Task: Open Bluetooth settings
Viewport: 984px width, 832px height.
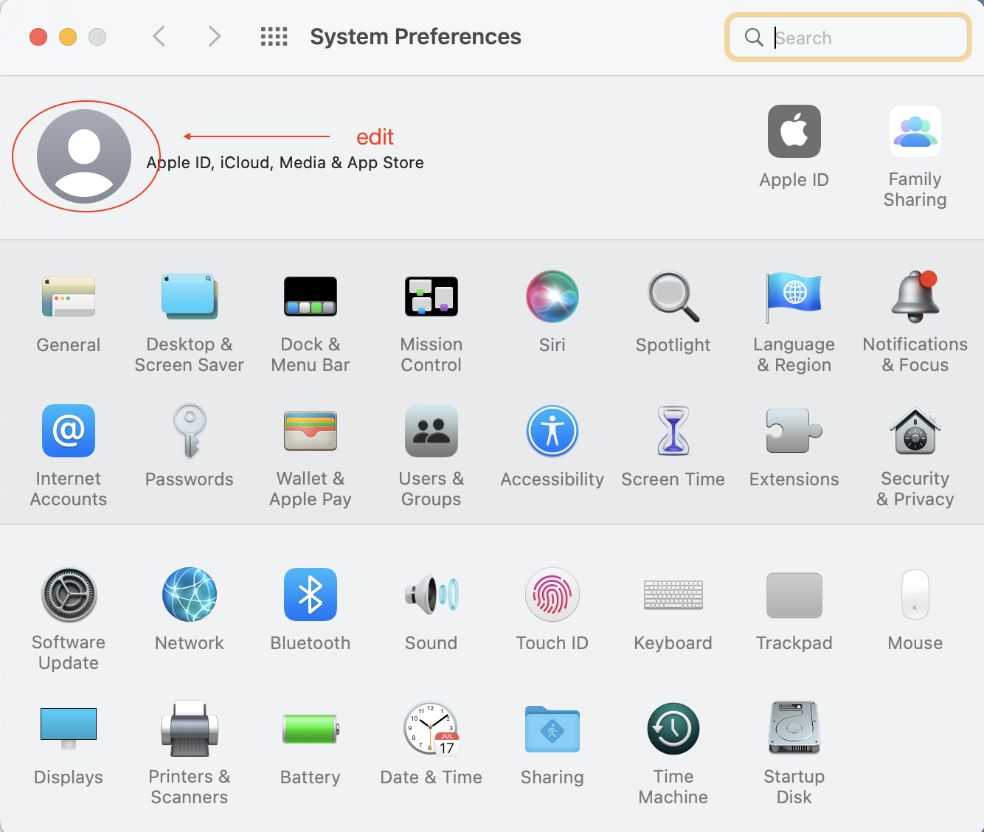Action: 311,594
